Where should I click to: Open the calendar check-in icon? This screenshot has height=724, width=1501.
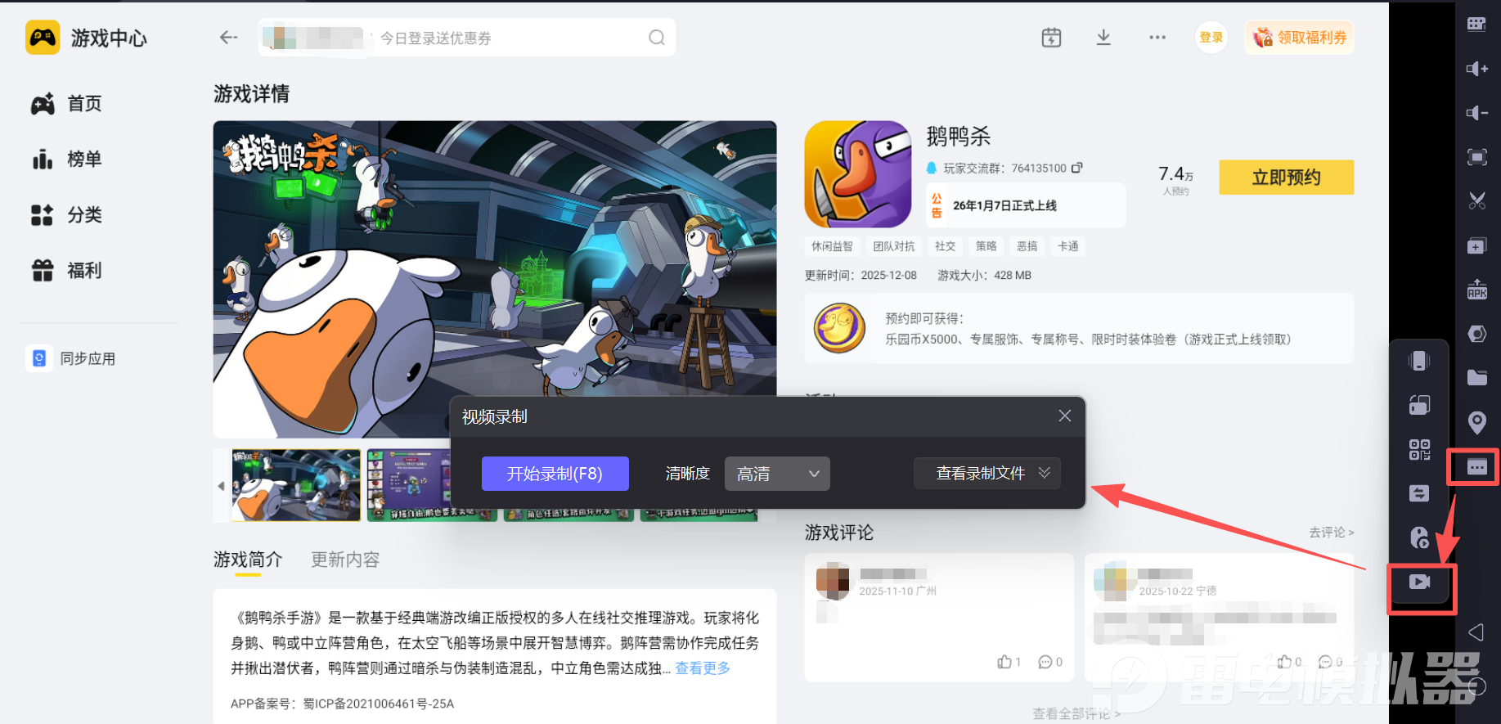[x=1051, y=38]
